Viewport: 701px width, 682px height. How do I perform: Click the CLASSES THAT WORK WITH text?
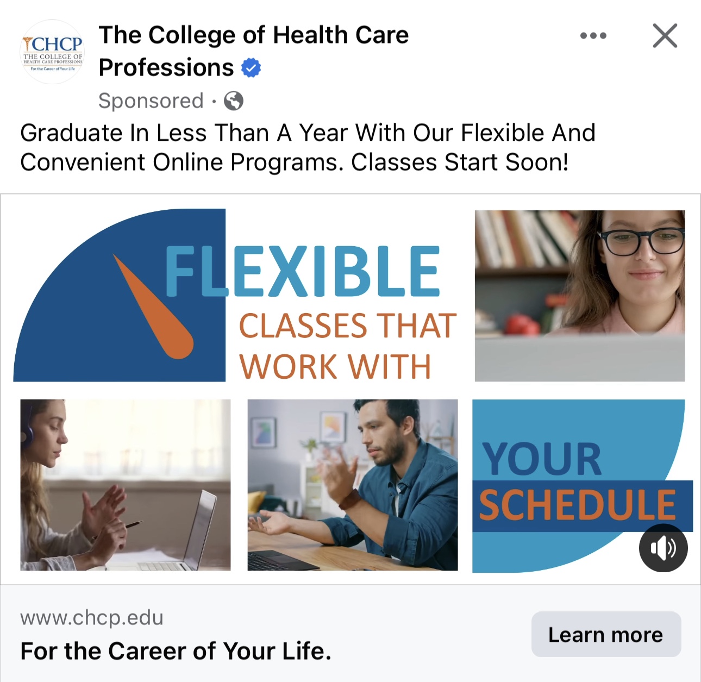click(x=347, y=346)
